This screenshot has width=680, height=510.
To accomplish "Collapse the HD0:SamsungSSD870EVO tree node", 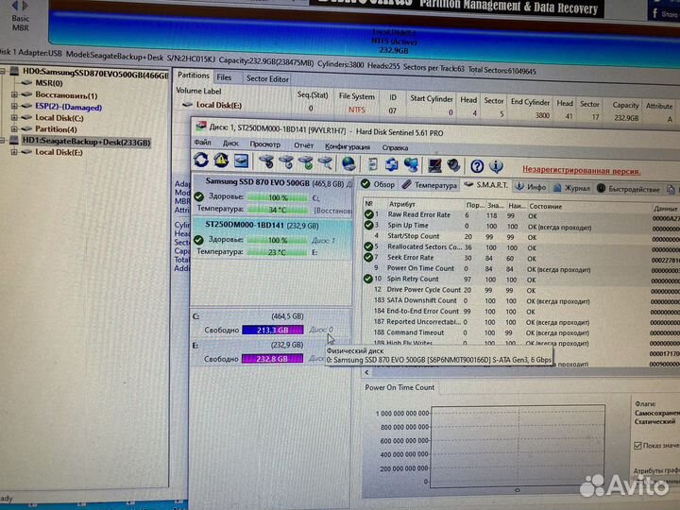I will pos(3,71).
